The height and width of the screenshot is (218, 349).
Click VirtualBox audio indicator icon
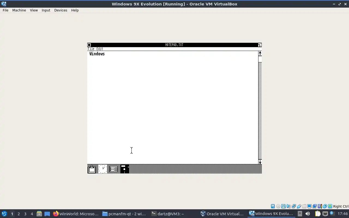288,206
